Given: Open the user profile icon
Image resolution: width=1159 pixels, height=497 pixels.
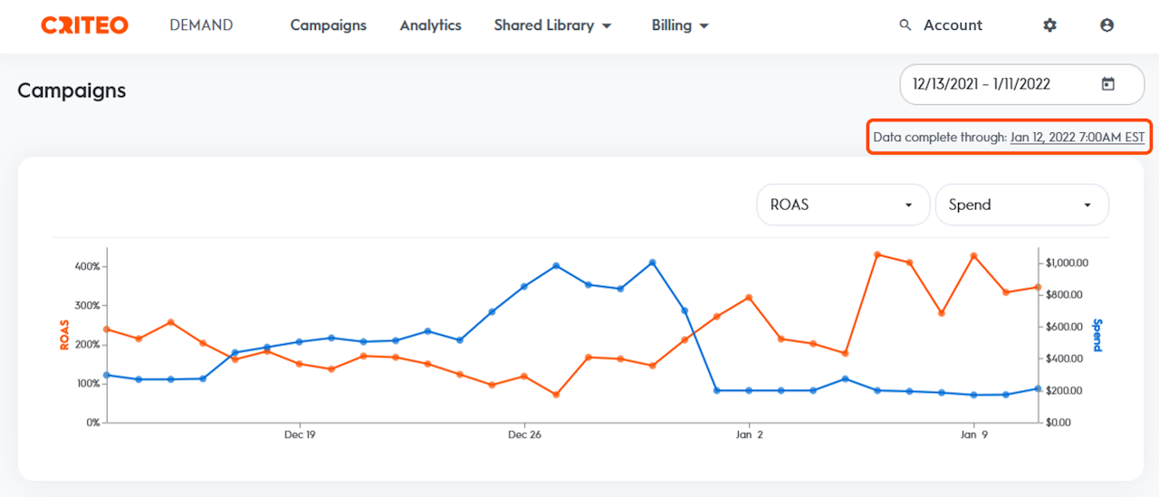Looking at the screenshot, I should pyautogui.click(x=1106, y=25).
